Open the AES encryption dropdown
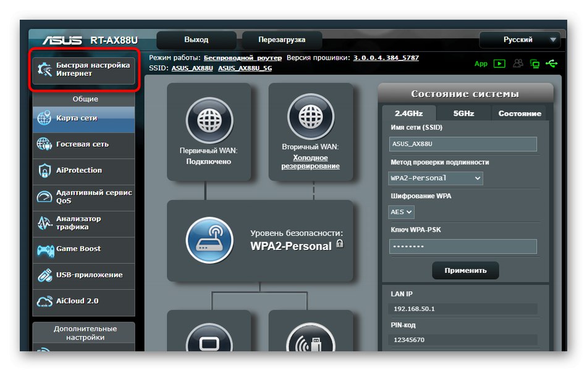587x371 pixels. tap(401, 212)
